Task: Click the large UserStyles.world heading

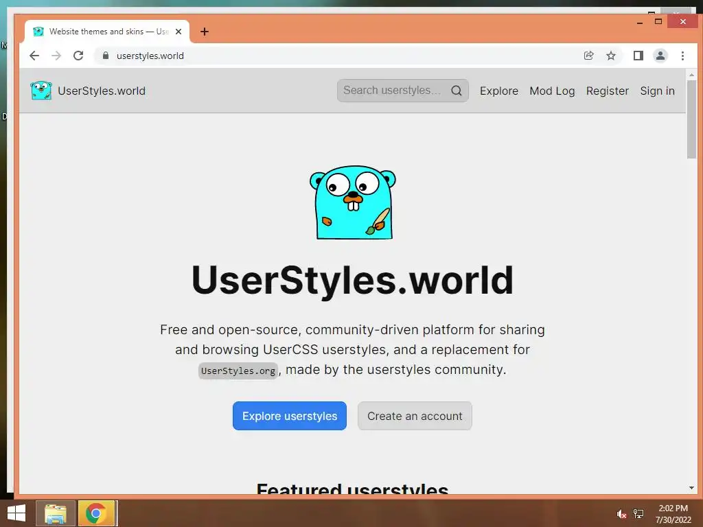Action: pyautogui.click(x=352, y=281)
